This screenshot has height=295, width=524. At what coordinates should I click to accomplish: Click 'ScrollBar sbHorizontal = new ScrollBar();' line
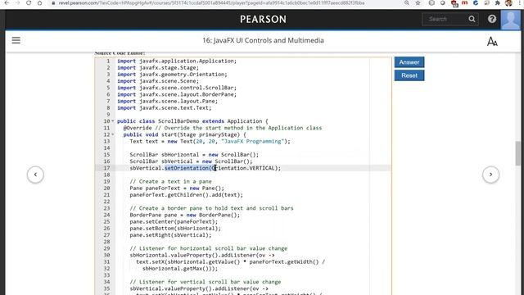pos(194,155)
